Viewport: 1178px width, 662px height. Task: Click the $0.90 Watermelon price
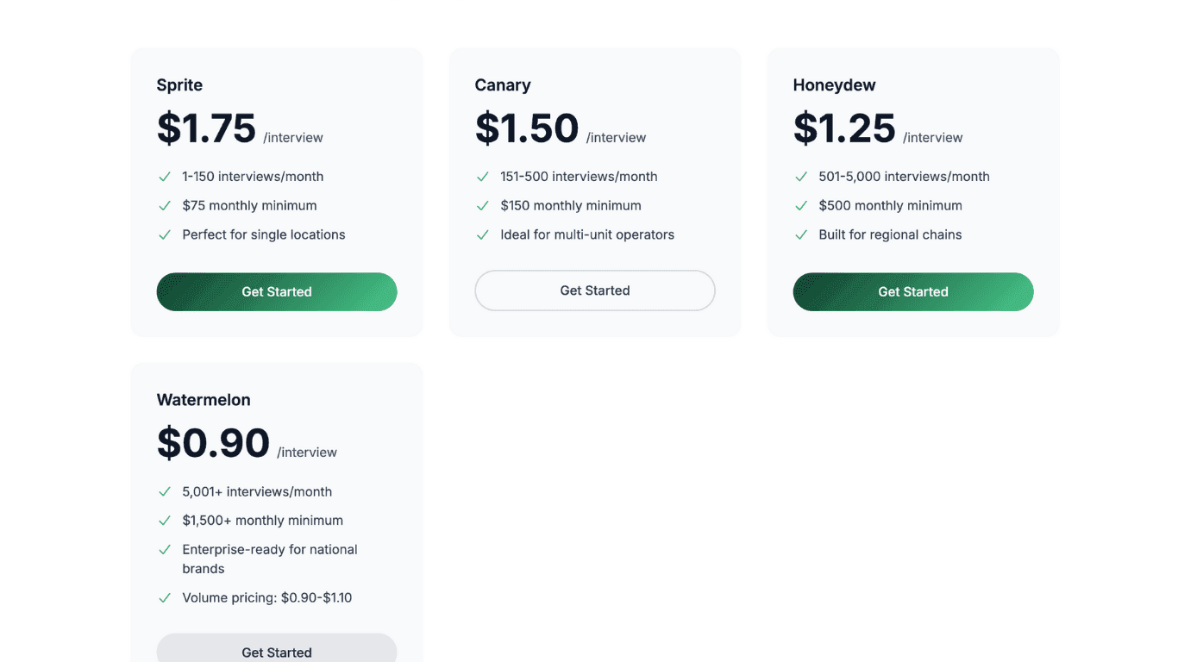213,443
